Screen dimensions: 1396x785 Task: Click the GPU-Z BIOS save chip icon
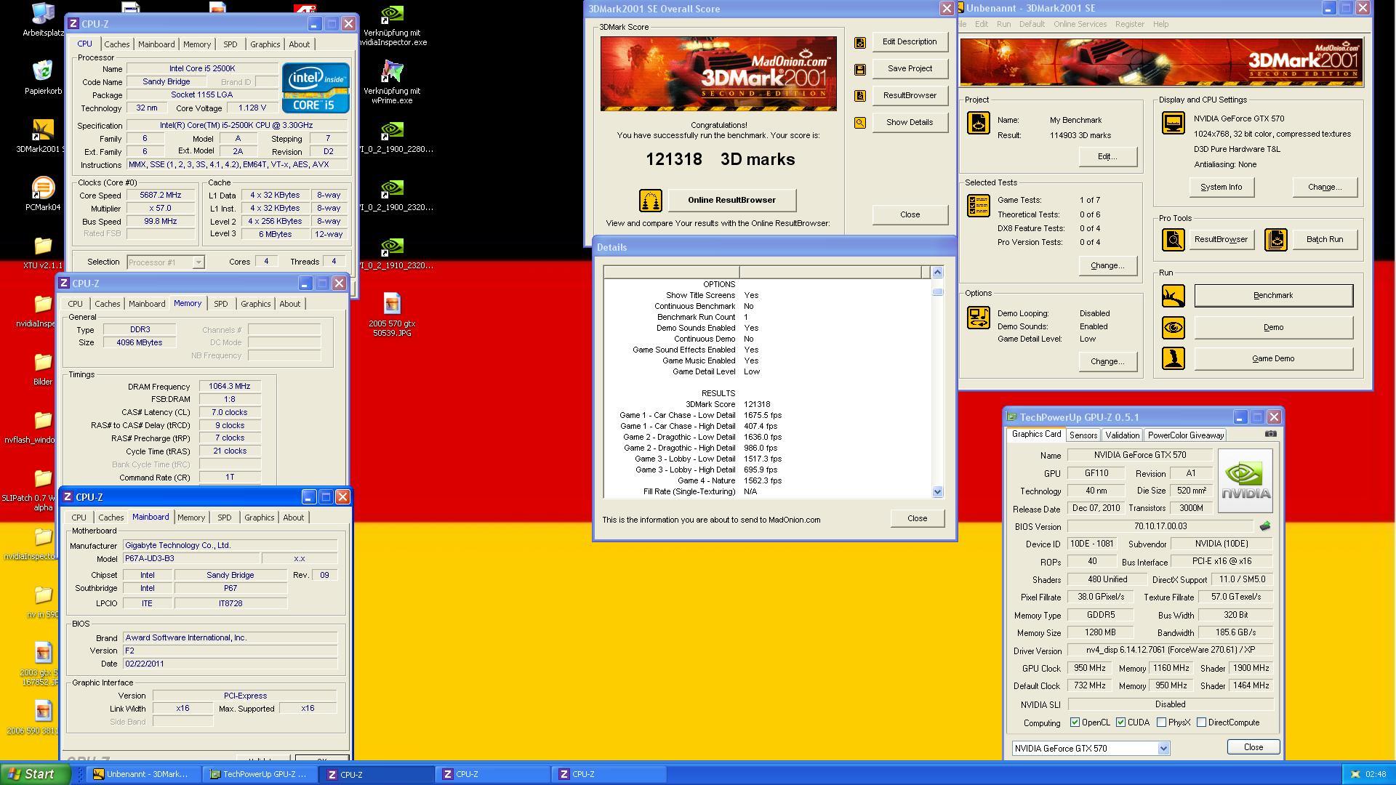[x=1265, y=526]
